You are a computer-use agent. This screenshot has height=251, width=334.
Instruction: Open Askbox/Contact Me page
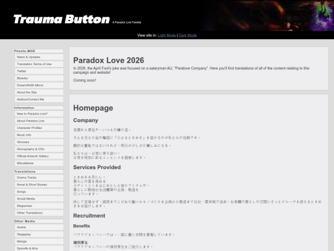(x=39, y=99)
